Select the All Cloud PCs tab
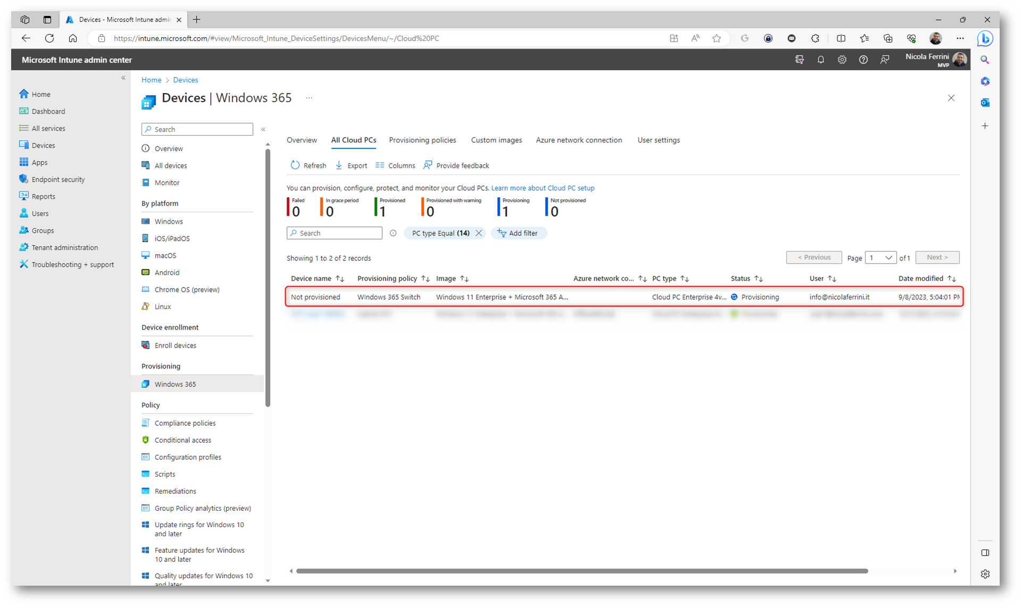 click(354, 140)
